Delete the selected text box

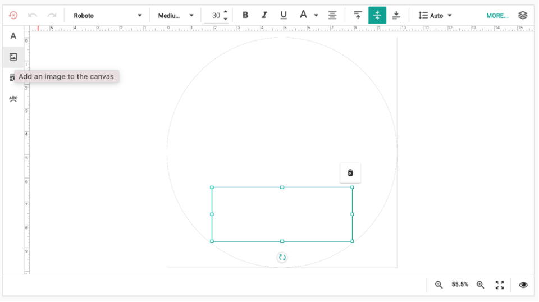pos(350,173)
